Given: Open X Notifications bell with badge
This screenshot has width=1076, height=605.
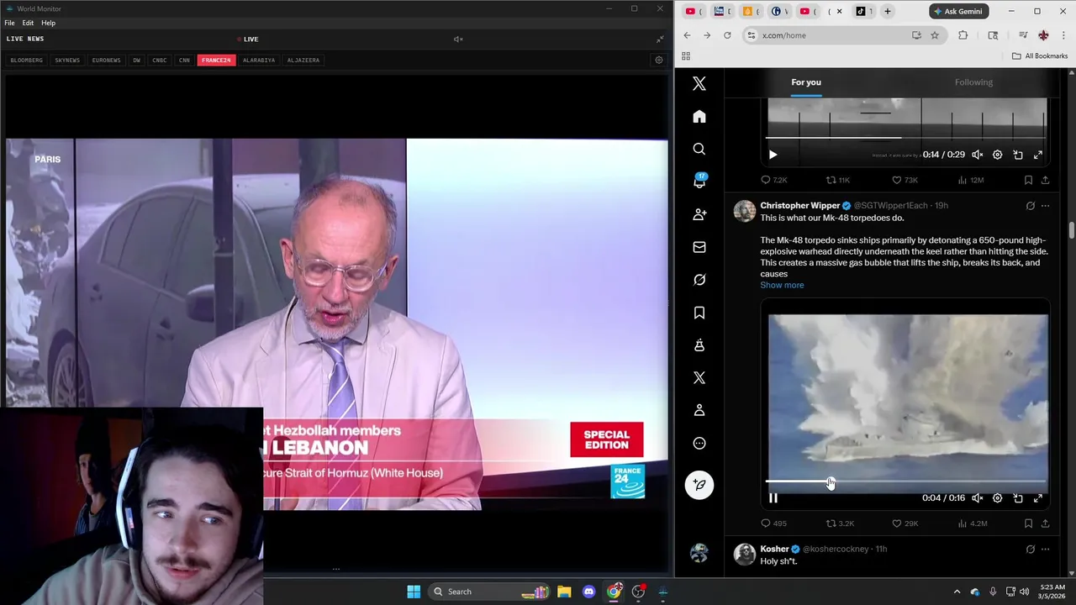Looking at the screenshot, I should [699, 181].
